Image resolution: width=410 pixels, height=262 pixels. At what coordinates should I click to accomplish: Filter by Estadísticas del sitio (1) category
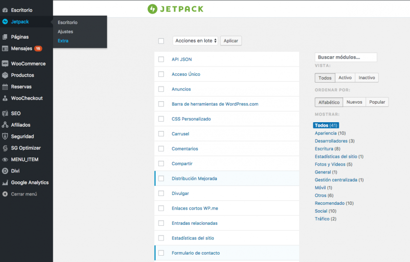tap(339, 156)
